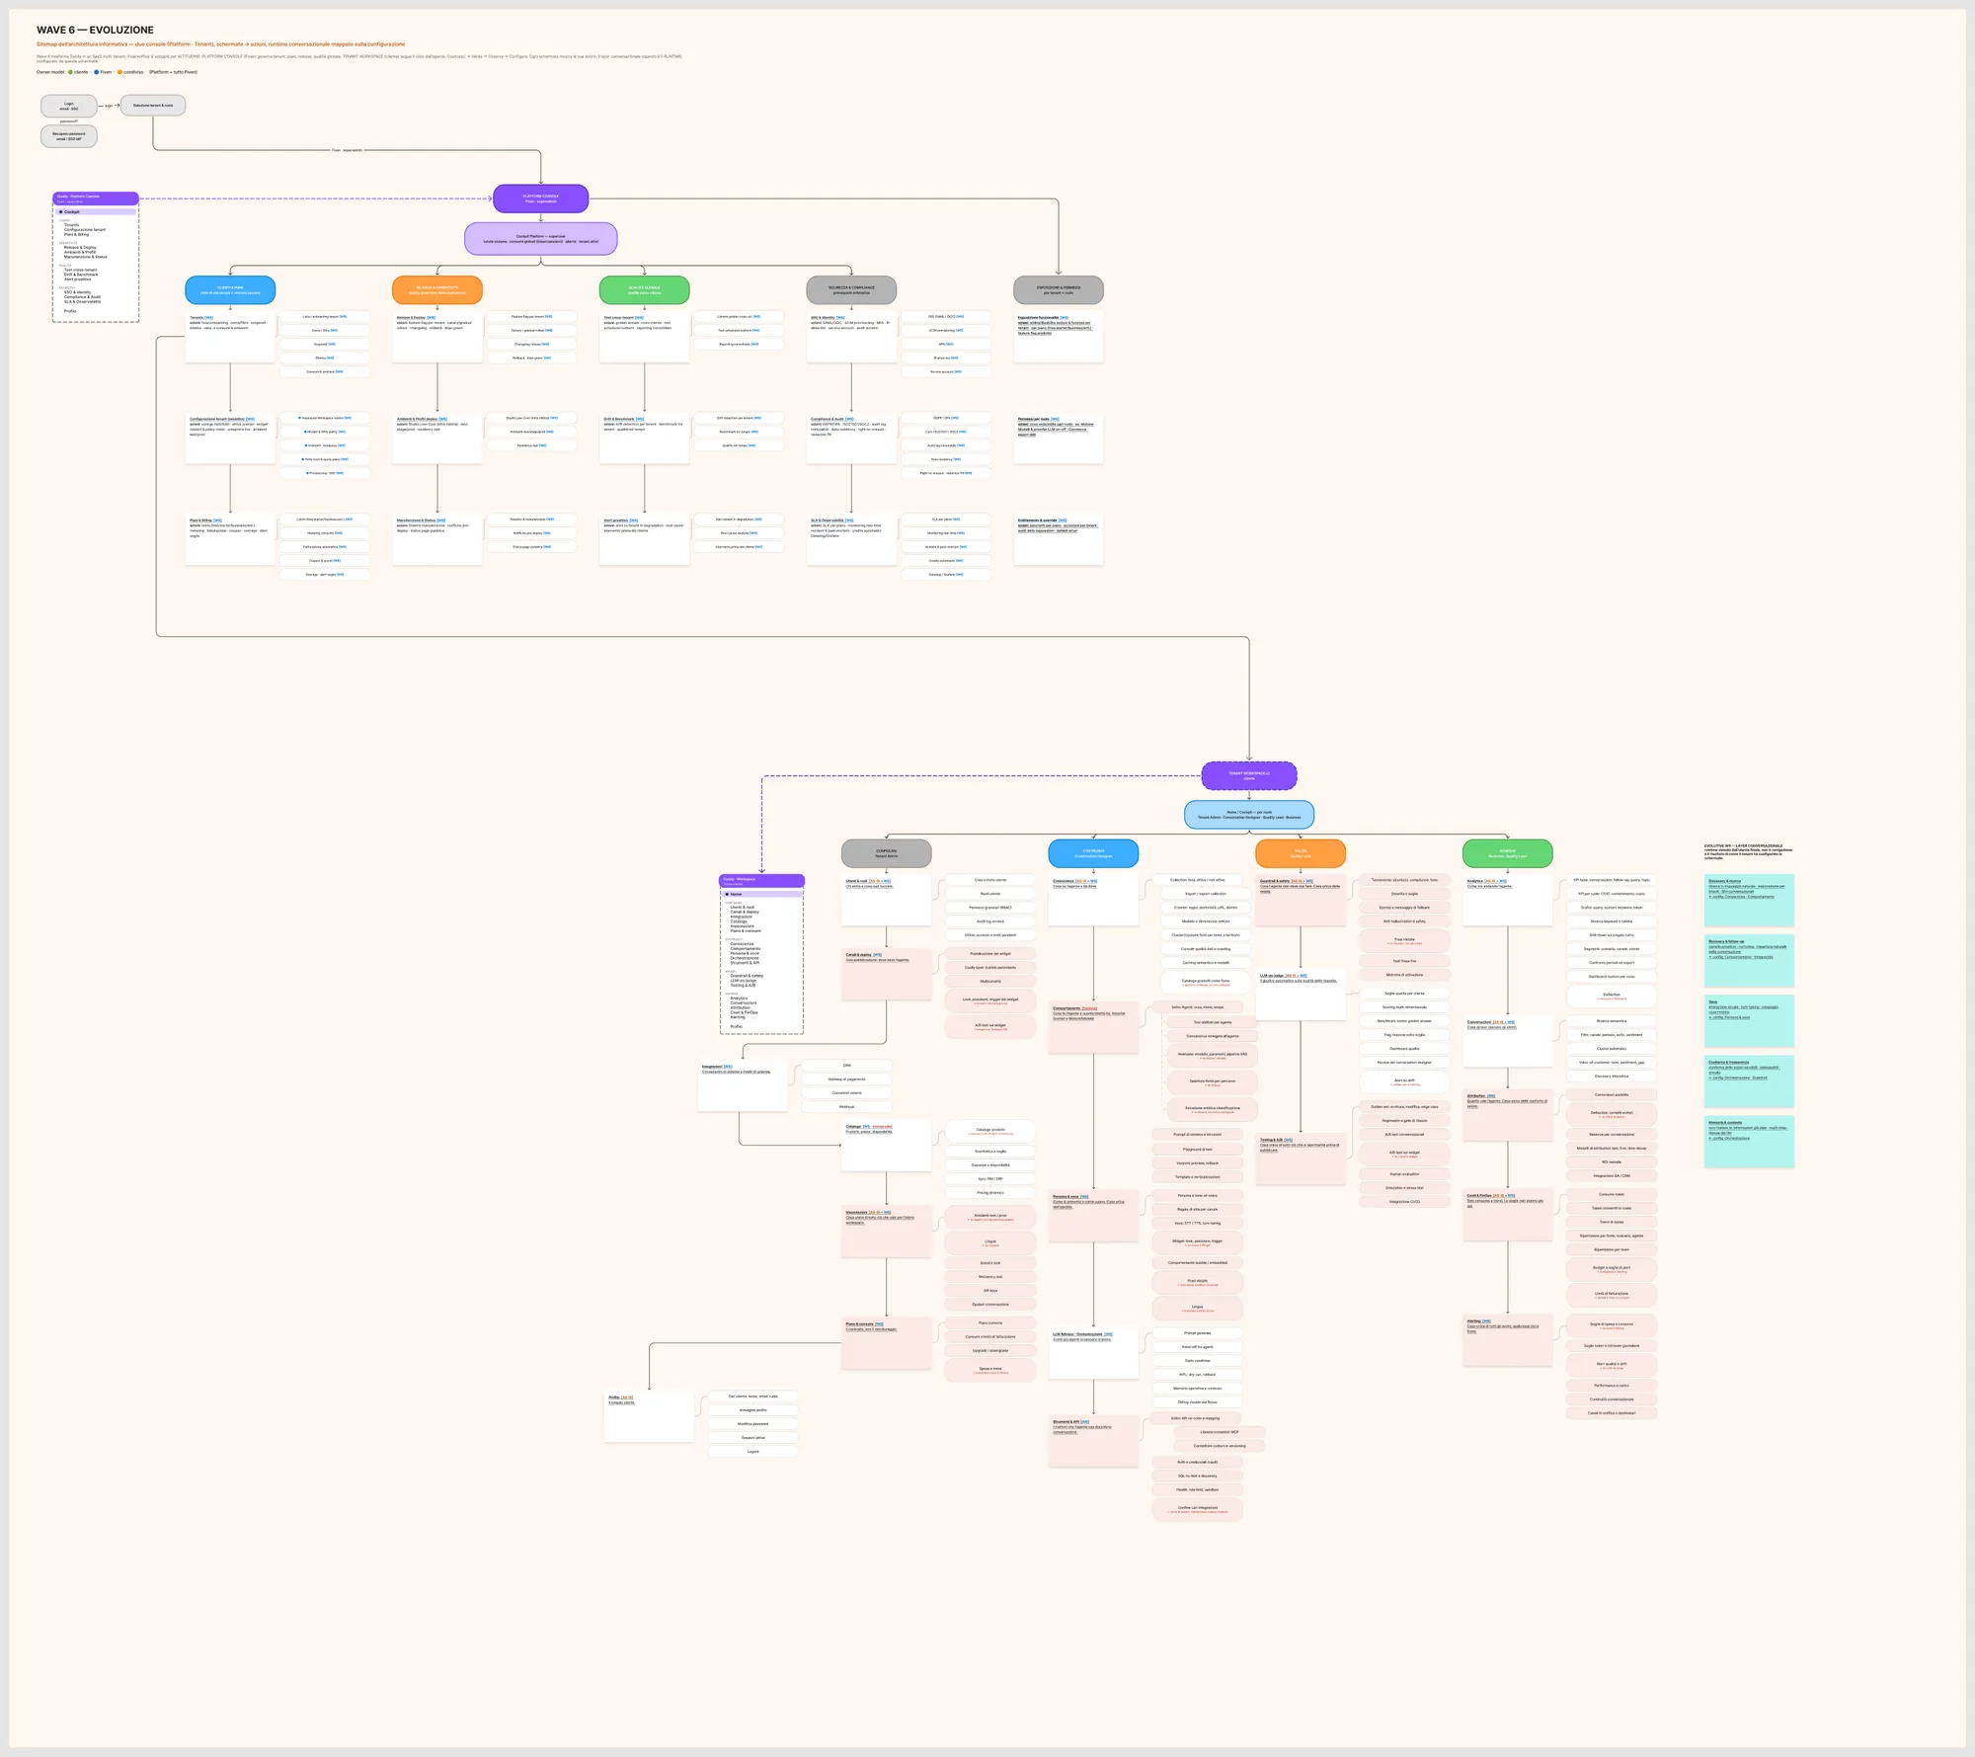
Task: Select the Persona & voce card
Action: click(x=1093, y=1216)
